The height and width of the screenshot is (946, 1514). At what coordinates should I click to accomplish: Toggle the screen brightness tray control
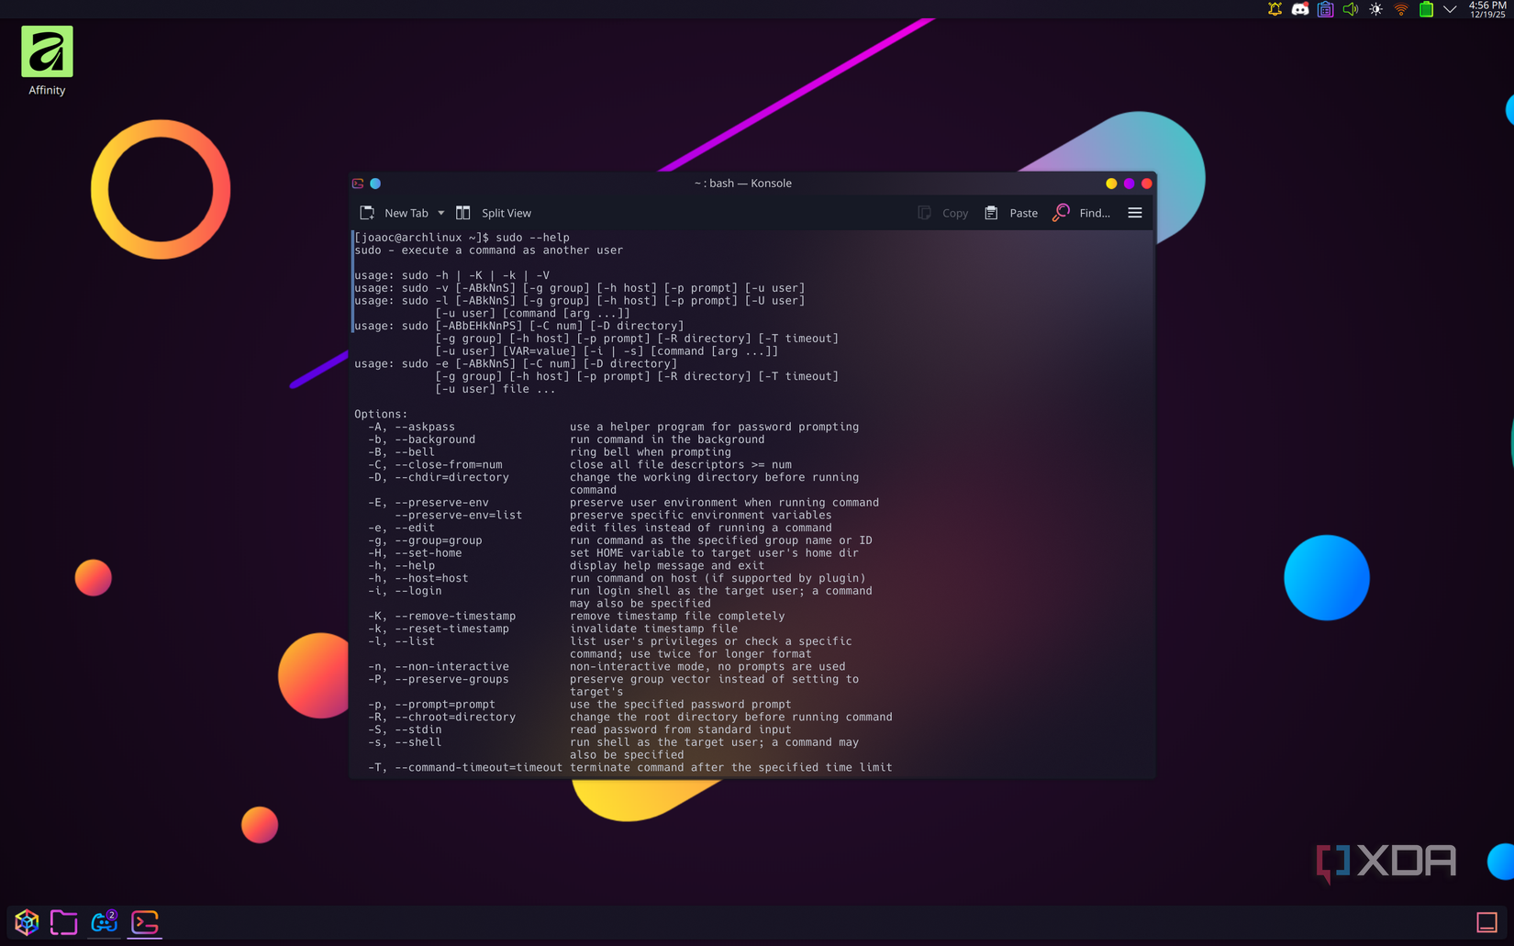pyautogui.click(x=1375, y=9)
